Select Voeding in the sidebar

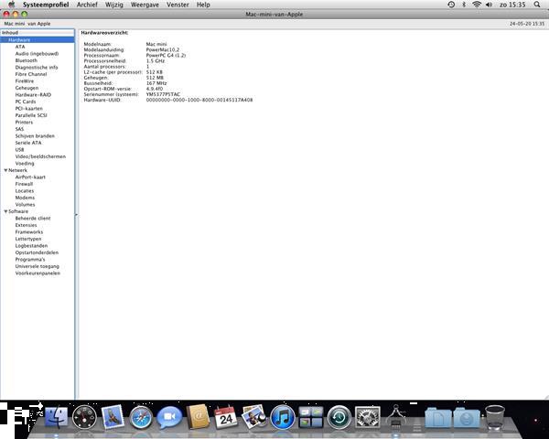point(25,164)
